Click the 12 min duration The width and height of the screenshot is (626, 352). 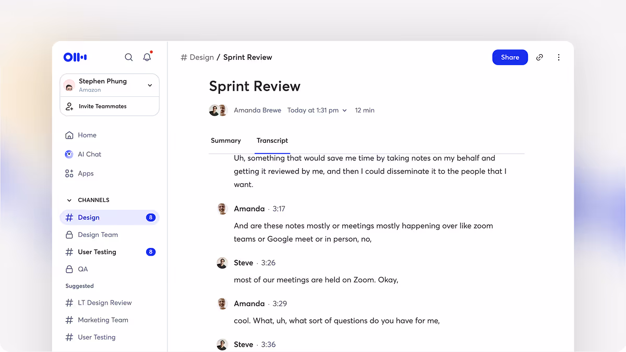point(365,110)
